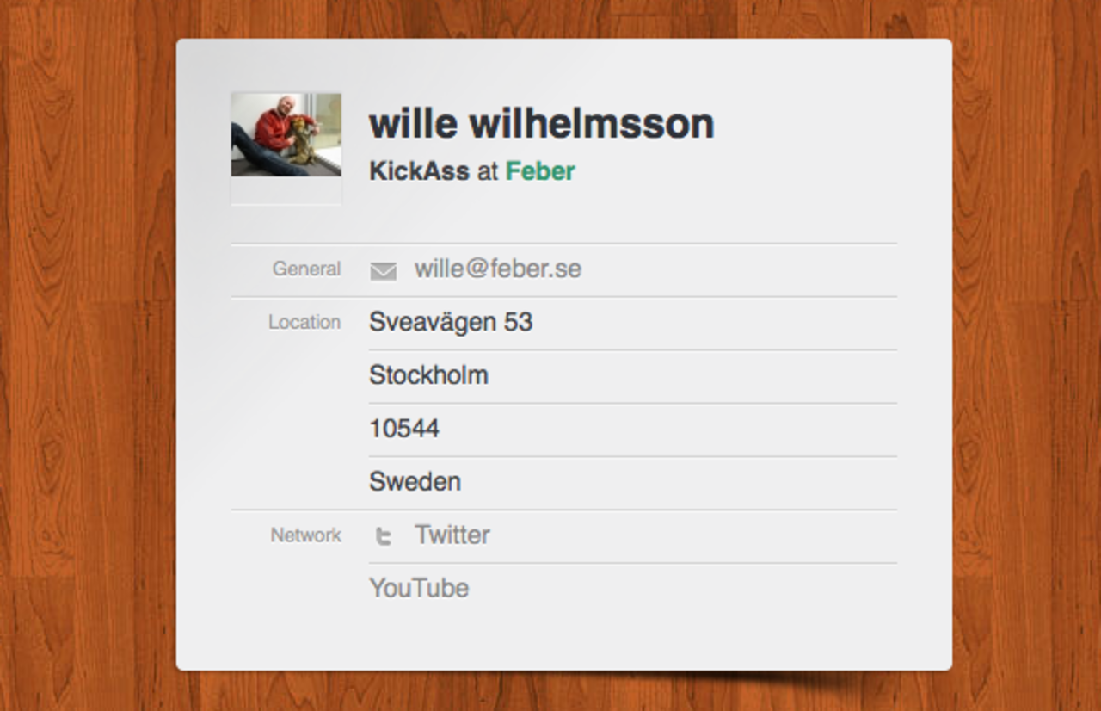The width and height of the screenshot is (1101, 711).
Task: Click the word "at" before Feber
Action: tap(488, 171)
